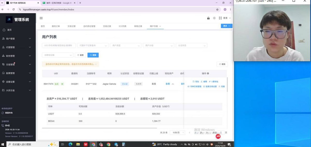The height and width of the screenshot is (147, 311).
Task: Switch to the 合约持仓管理 tab
Action: coord(89,26)
